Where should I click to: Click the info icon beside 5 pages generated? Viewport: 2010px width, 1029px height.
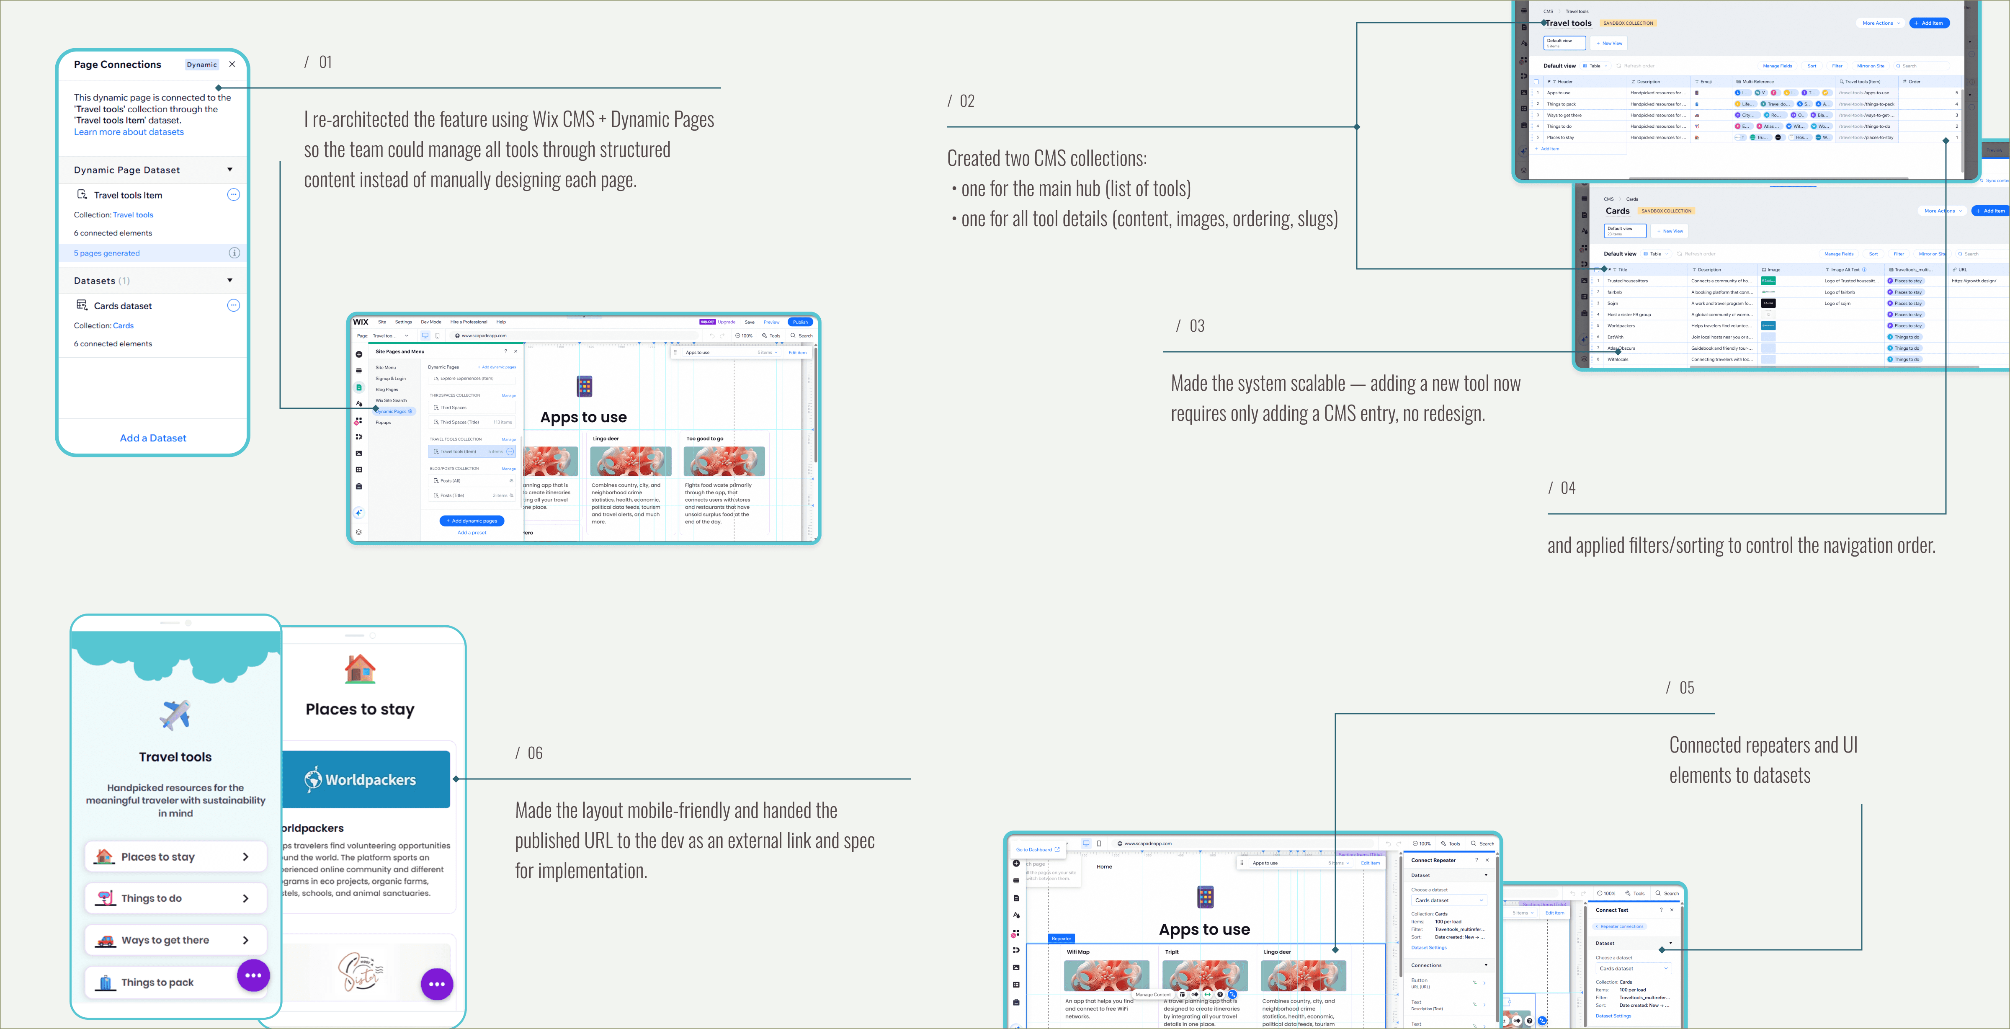(234, 253)
